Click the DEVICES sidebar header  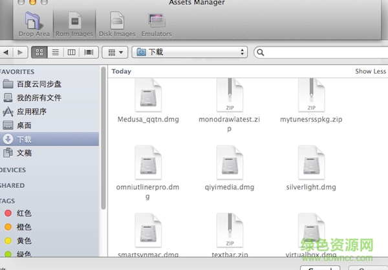(x=13, y=170)
